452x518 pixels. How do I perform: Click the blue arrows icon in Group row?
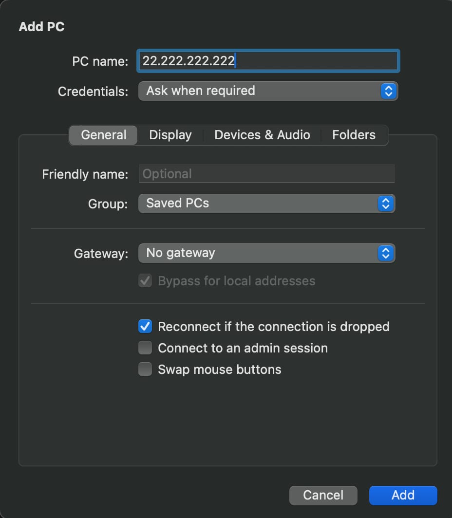[385, 203]
